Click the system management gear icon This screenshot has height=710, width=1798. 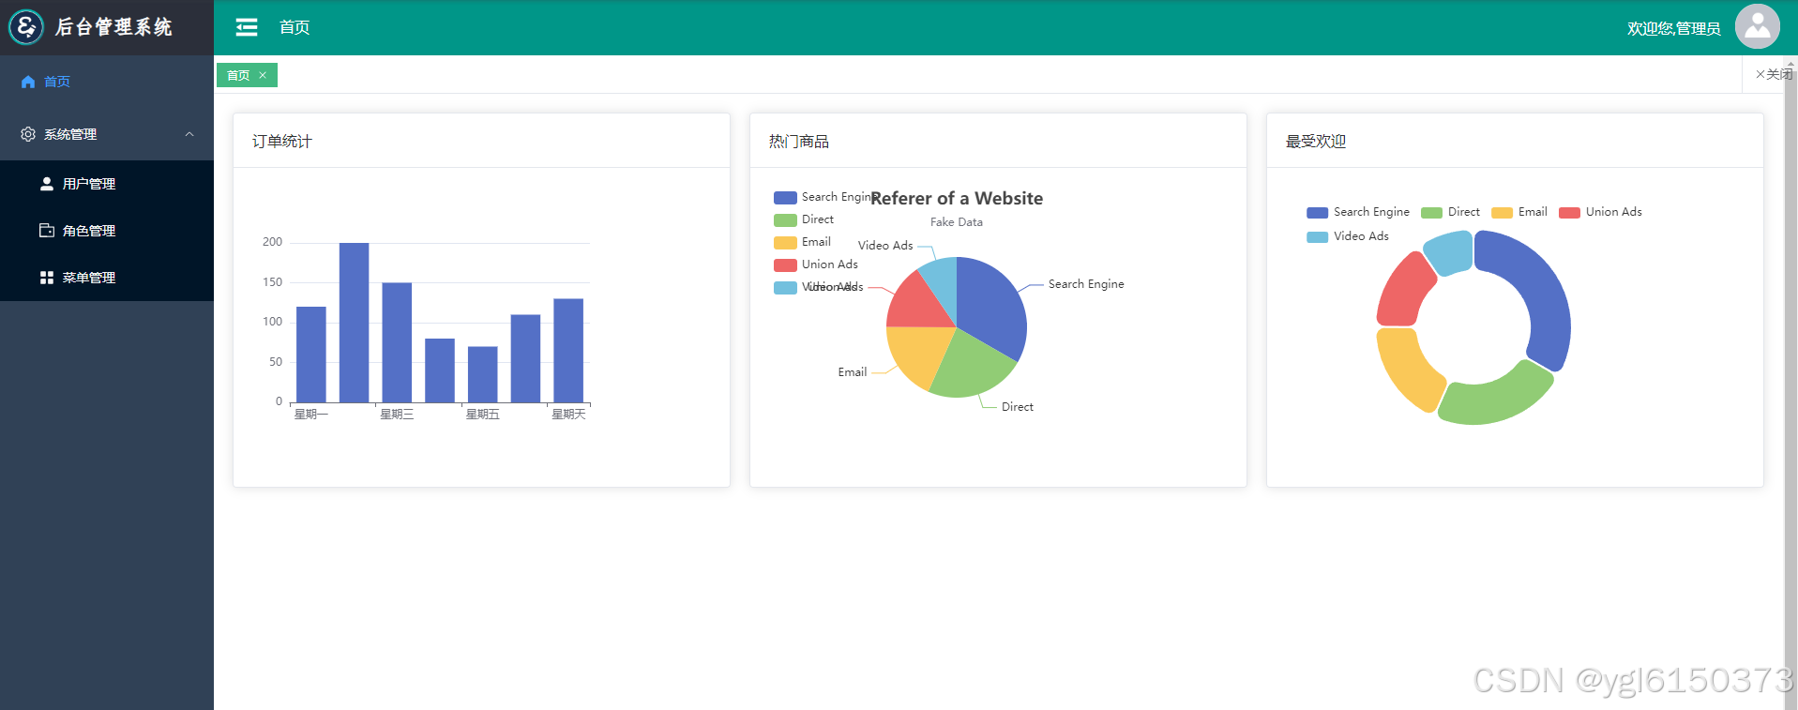pos(28,134)
